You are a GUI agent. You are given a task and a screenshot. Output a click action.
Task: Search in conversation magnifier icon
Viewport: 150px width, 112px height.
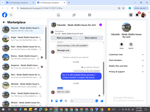click(x=131, y=44)
